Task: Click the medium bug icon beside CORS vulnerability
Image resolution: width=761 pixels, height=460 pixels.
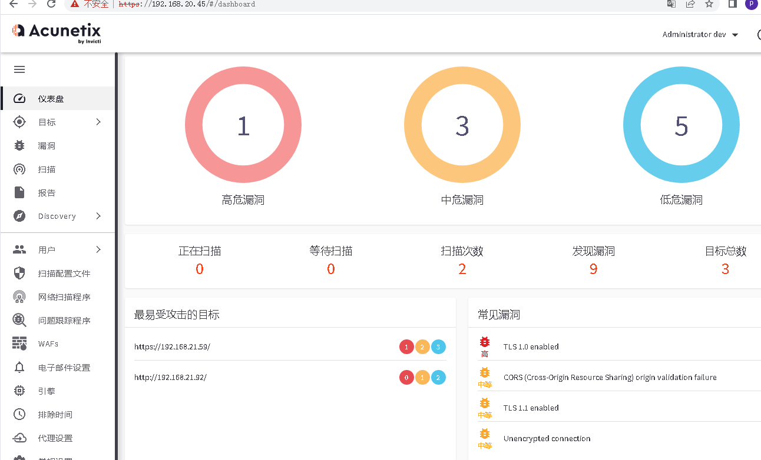Action: 485,372
